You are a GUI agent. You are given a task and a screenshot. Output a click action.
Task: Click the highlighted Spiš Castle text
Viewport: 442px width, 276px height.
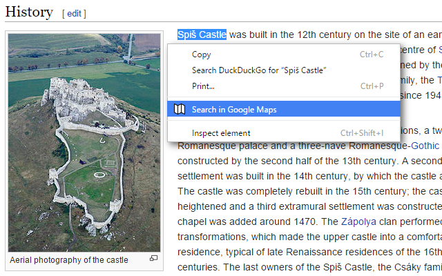pos(202,34)
